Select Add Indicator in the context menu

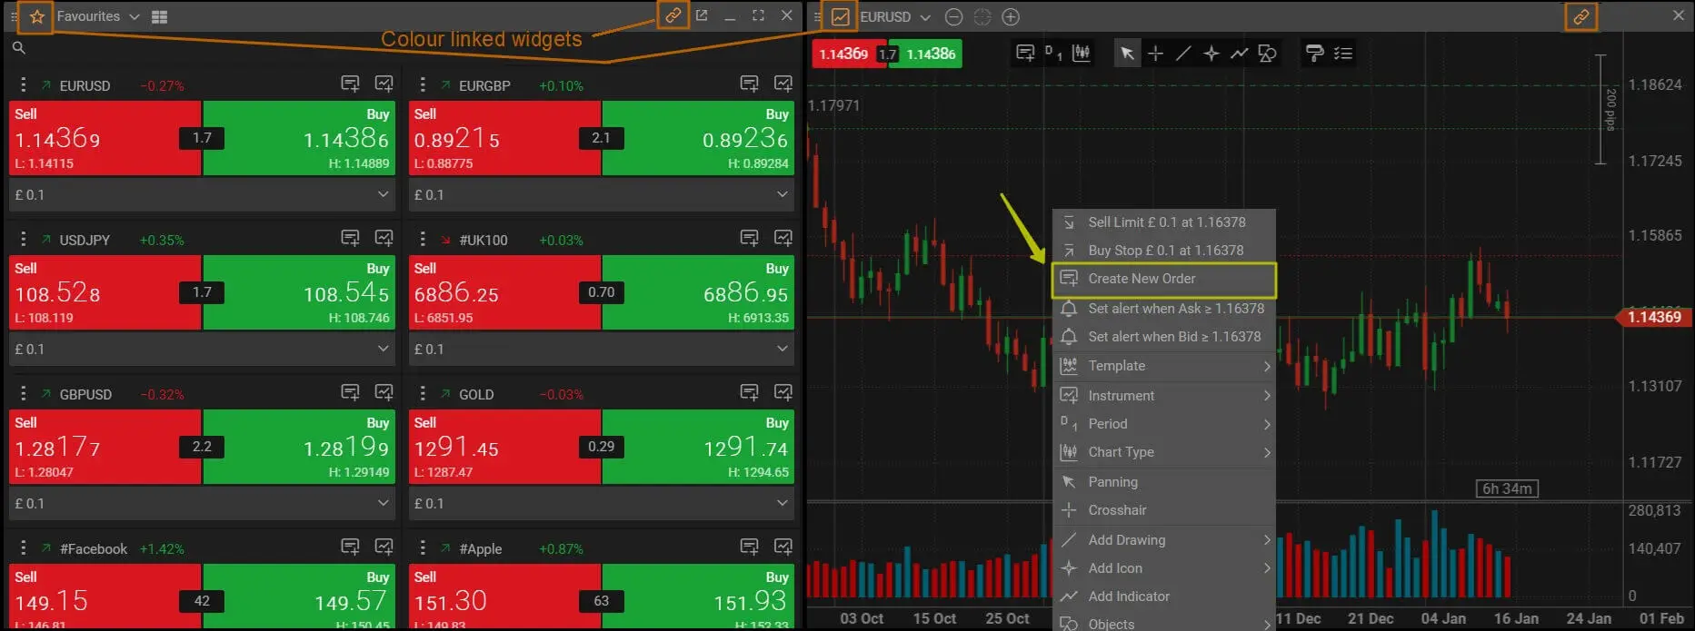[x=1164, y=596]
